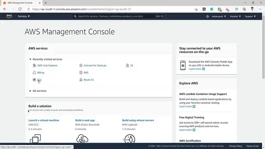Open the Activate for Startups link
Screen dimensions: 265x149
pos(95,65)
